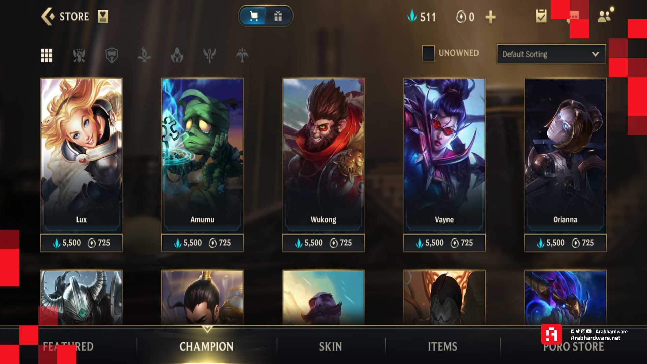This screenshot has height=364, width=647.
Task: Show all champions grid filter
Action: coord(47,55)
